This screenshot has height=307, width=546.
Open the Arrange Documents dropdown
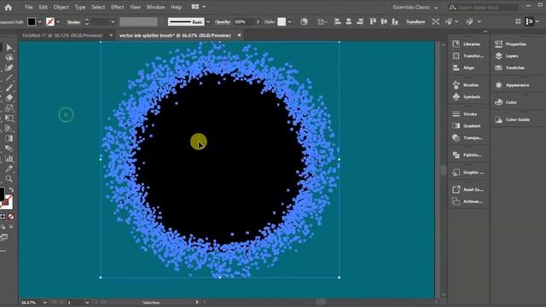tap(199, 7)
